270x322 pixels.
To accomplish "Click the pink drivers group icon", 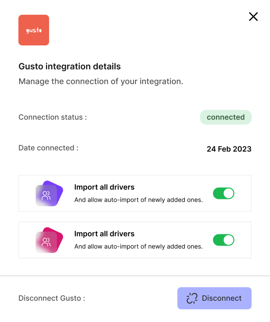I will [49, 240].
